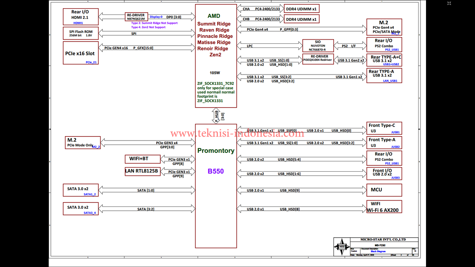Select the LAN RTL8125B block

pos(142,171)
